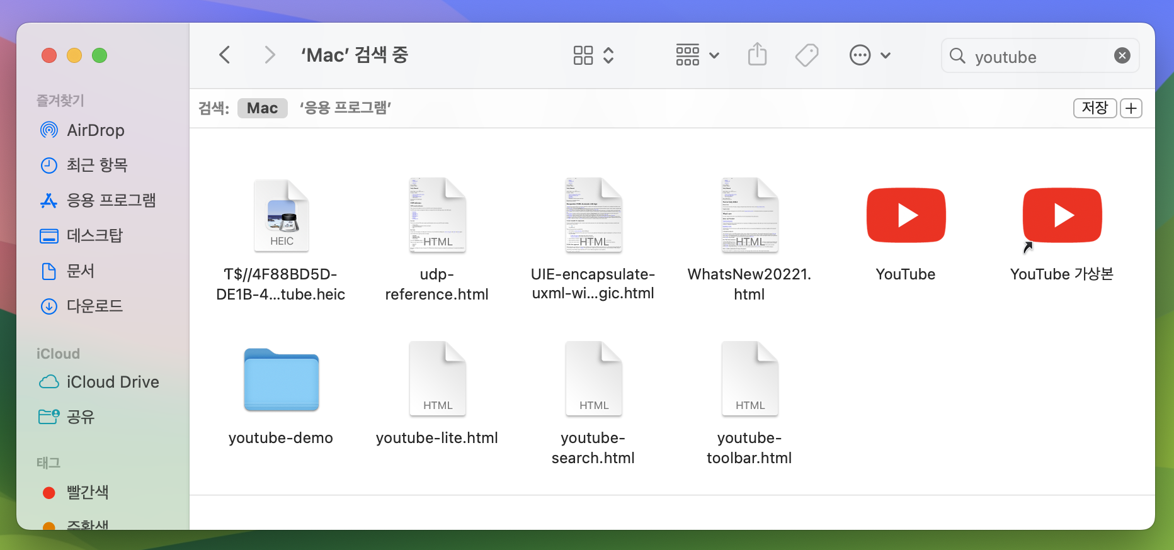Select UIE-encapsulate-uxml html file icon

point(593,215)
